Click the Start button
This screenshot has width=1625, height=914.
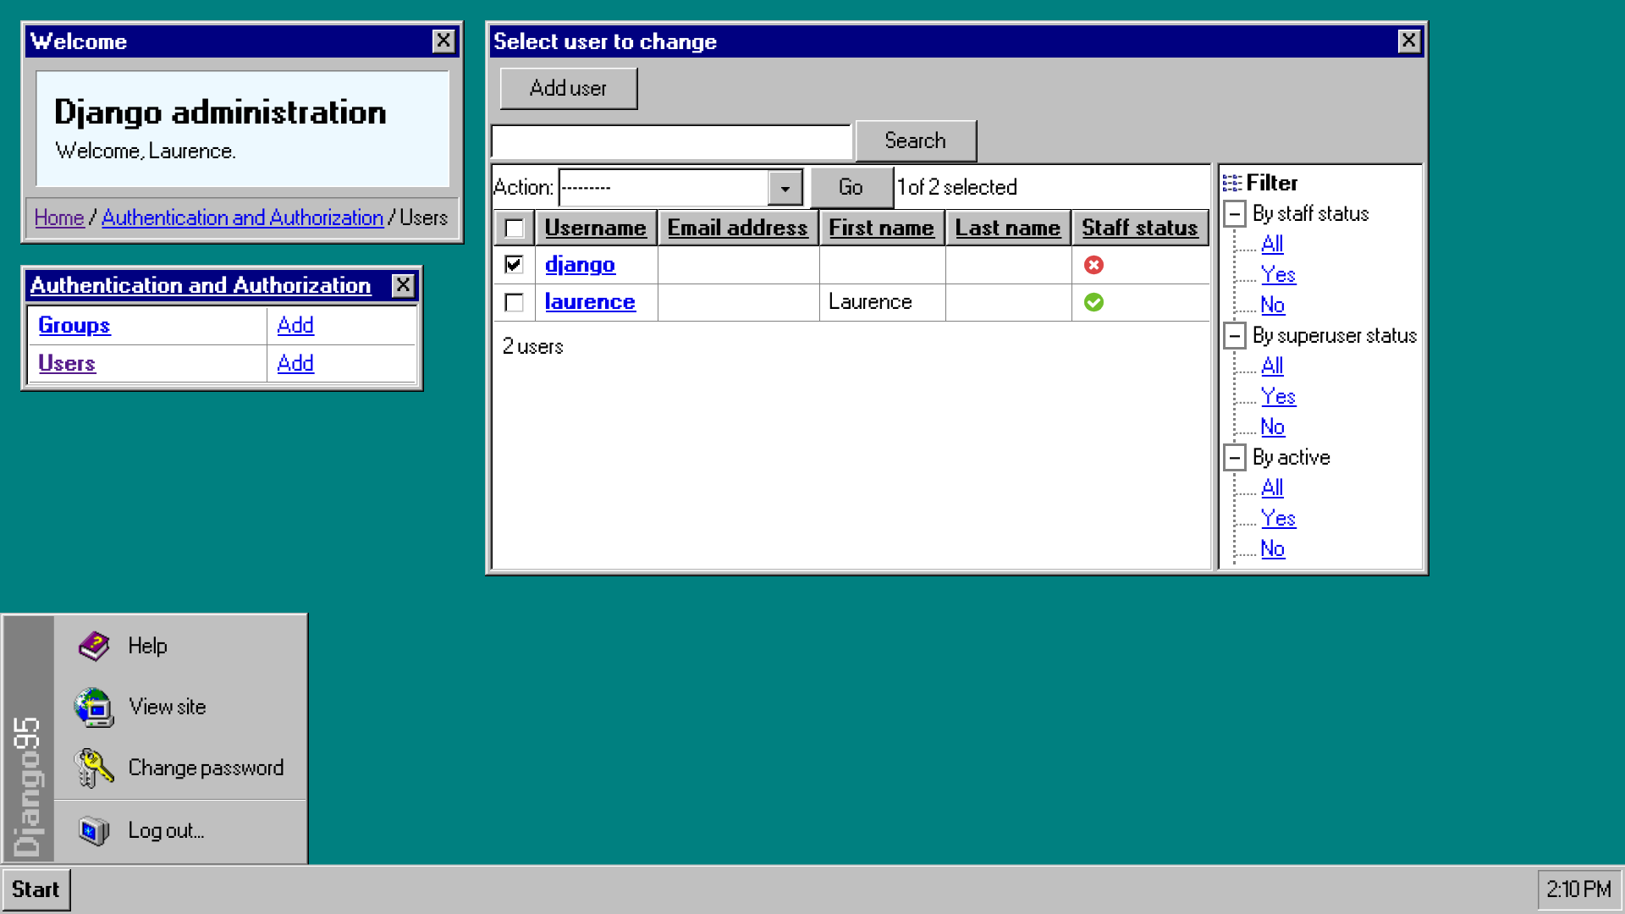(x=36, y=889)
